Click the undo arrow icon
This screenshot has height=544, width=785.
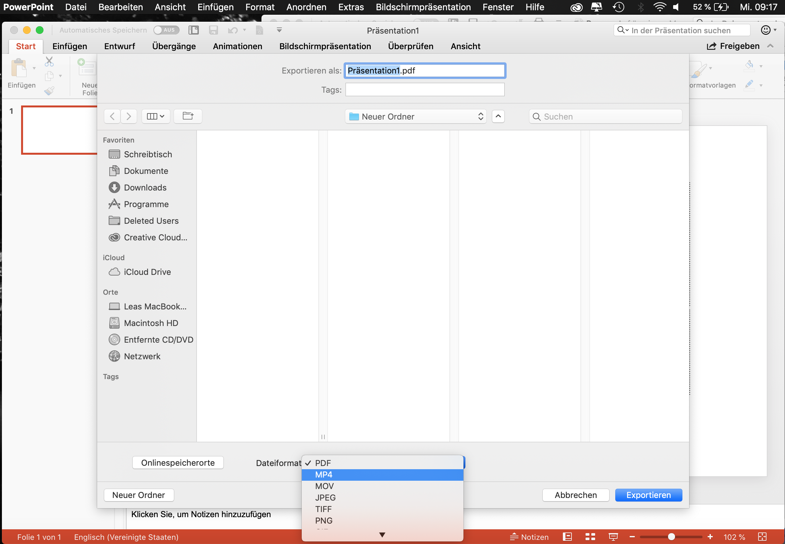pos(232,30)
